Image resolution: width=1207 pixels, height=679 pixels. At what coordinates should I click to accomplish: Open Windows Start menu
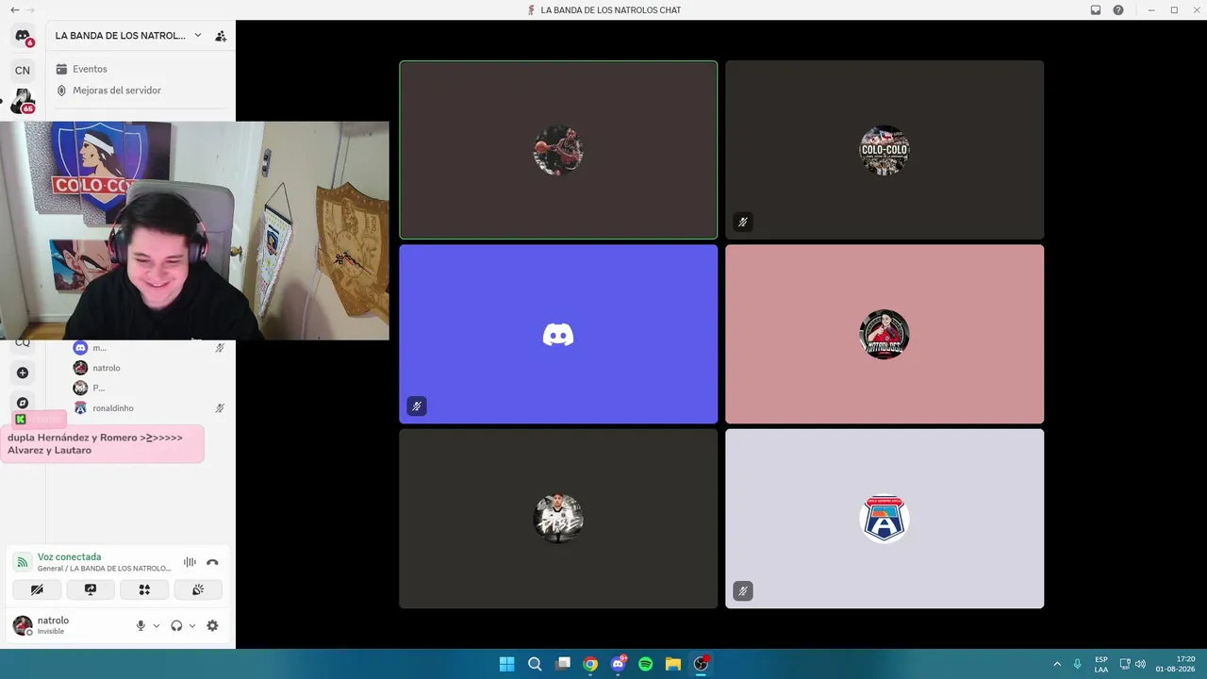506,664
